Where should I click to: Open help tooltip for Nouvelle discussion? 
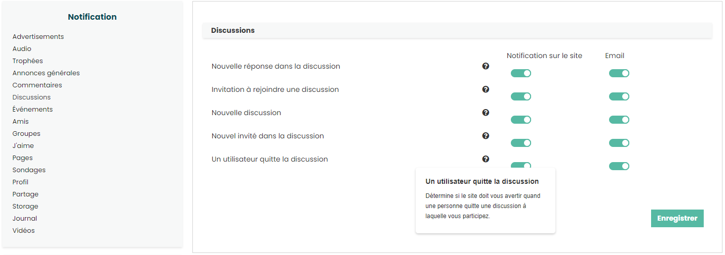(486, 113)
